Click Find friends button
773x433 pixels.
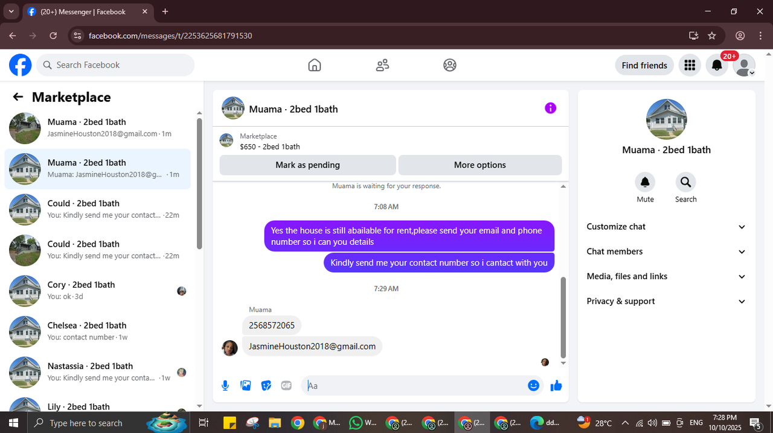point(644,65)
